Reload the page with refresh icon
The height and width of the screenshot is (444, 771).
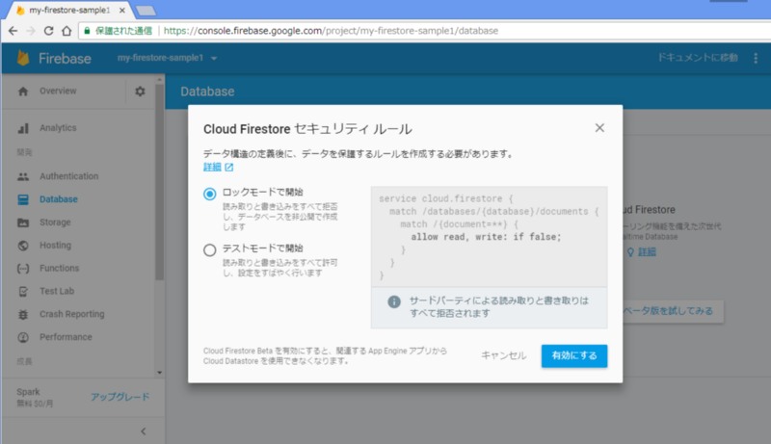(x=48, y=31)
